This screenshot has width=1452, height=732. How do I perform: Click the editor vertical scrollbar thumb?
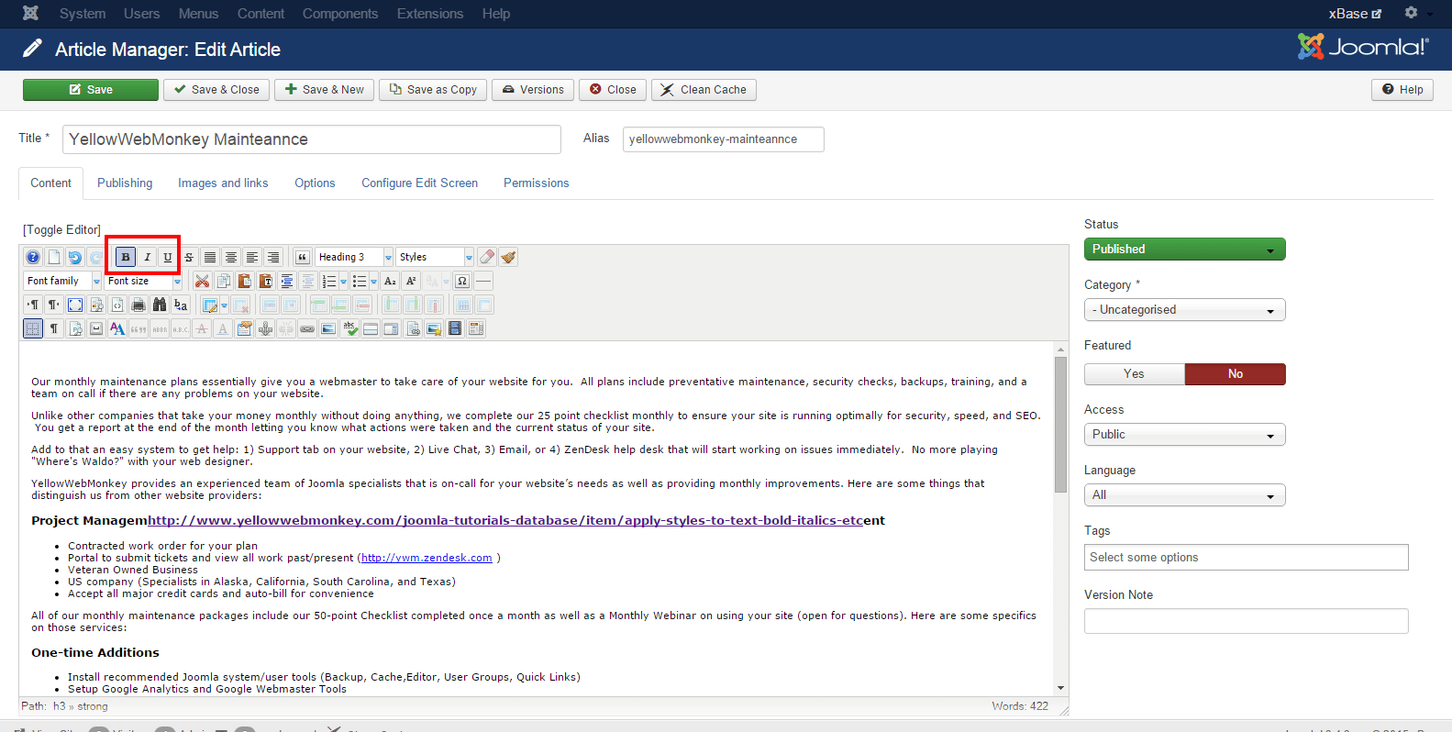1060,425
